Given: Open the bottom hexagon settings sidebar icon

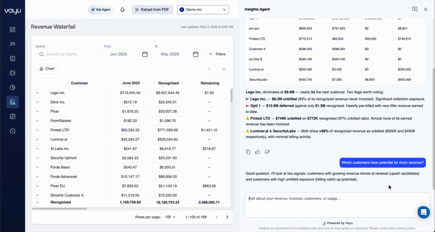Looking at the screenshot, I should click(x=13, y=131).
